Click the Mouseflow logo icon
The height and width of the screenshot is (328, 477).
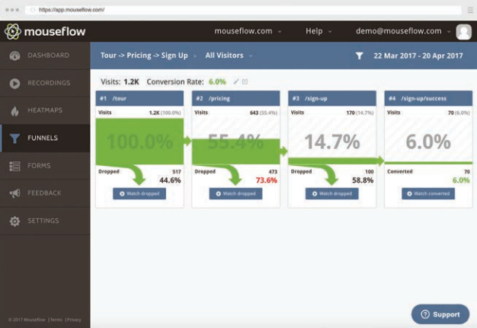point(13,32)
